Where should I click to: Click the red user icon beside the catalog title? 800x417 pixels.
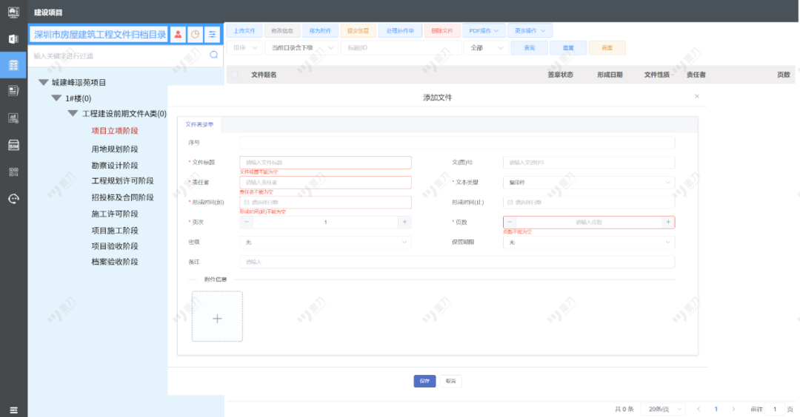pos(178,35)
